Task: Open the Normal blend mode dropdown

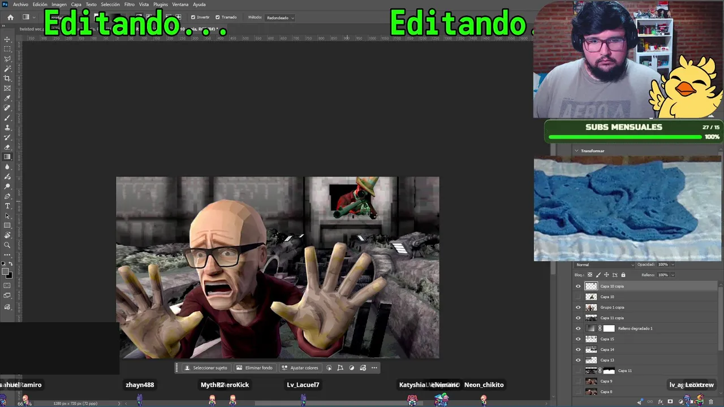Action: 605,265
